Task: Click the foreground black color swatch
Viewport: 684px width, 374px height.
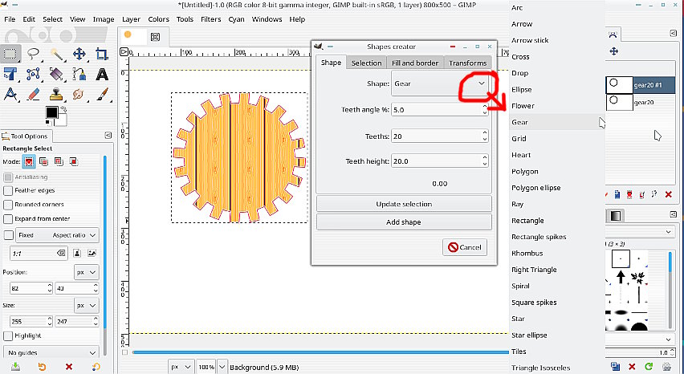Action: click(x=51, y=112)
